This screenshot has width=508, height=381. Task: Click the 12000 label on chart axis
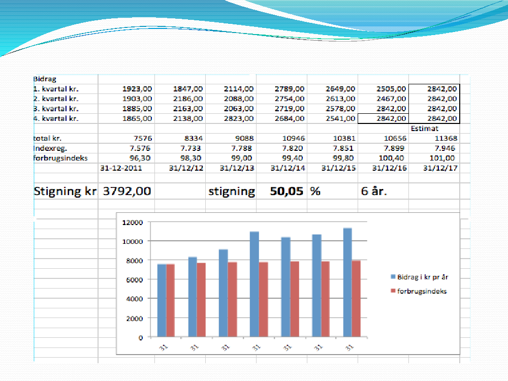click(133, 222)
